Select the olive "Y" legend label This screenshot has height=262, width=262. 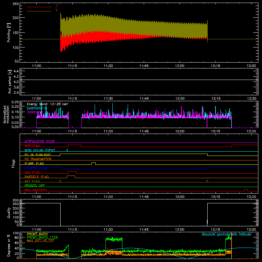tap(57, 10)
